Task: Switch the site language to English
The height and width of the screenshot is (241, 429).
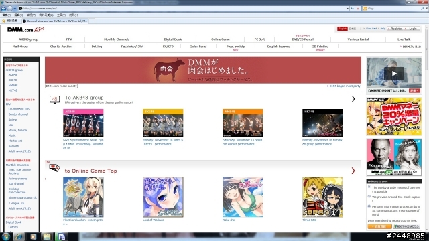Action: pyautogui.click(x=343, y=29)
